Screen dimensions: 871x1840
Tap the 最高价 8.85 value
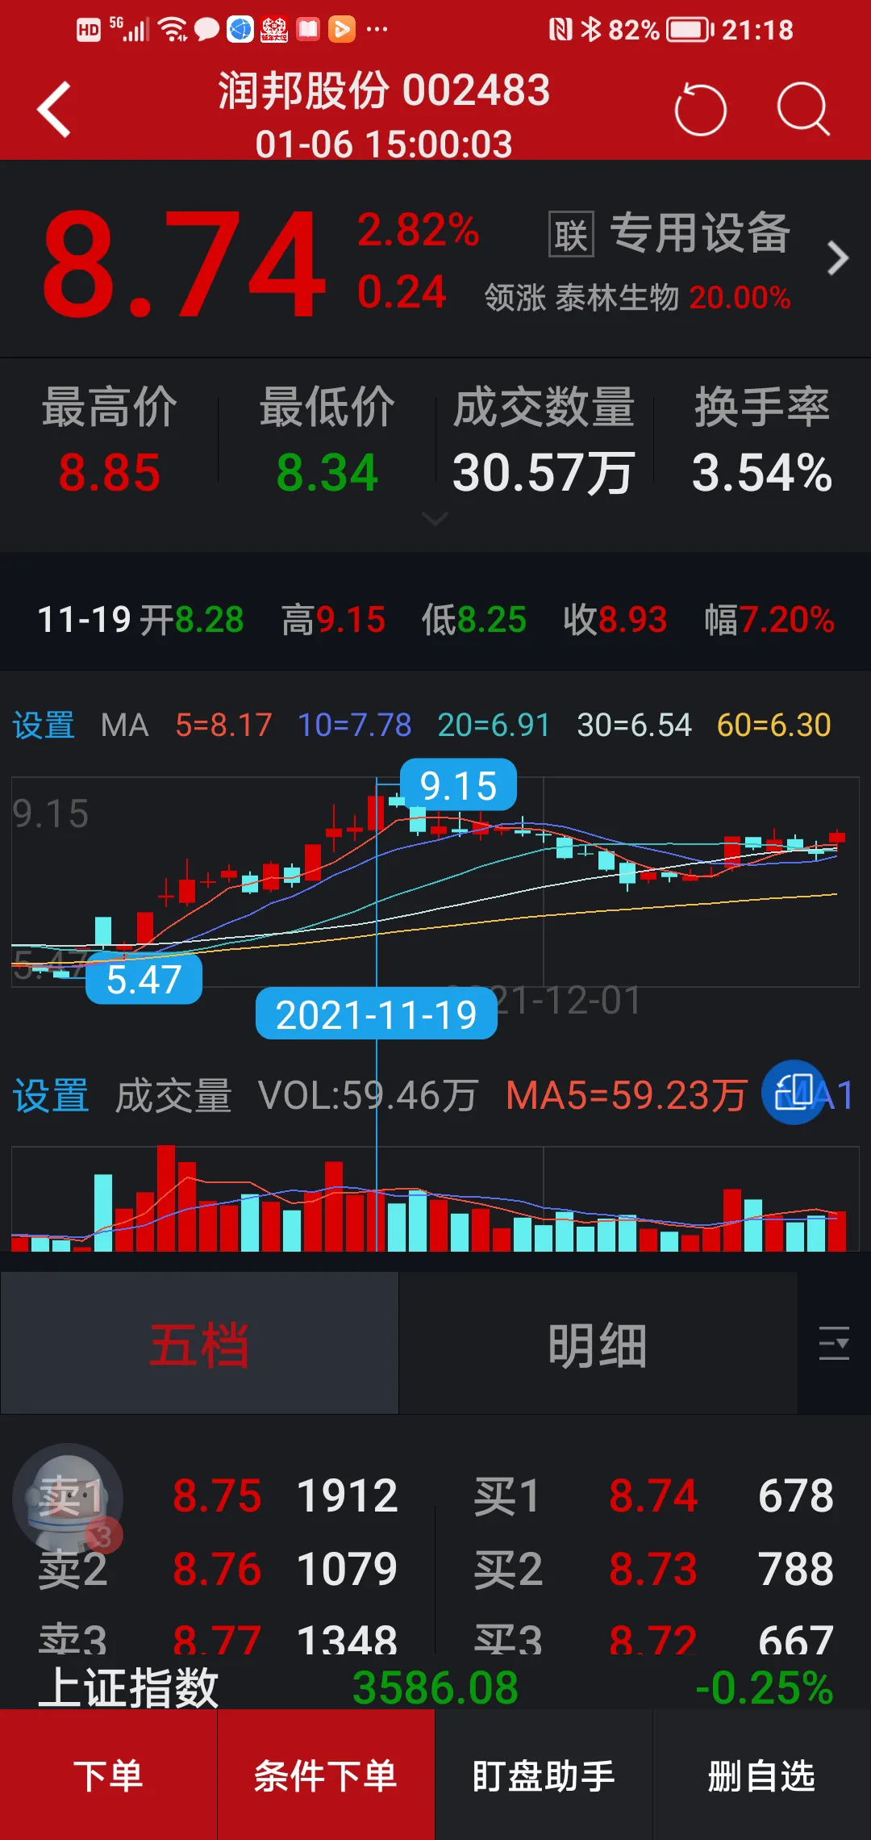pos(110,472)
